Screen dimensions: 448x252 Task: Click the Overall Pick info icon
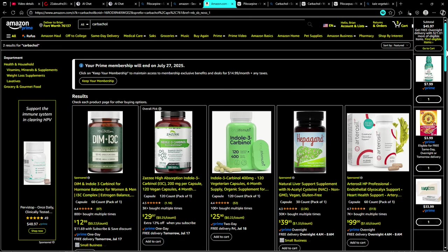pos(160,109)
